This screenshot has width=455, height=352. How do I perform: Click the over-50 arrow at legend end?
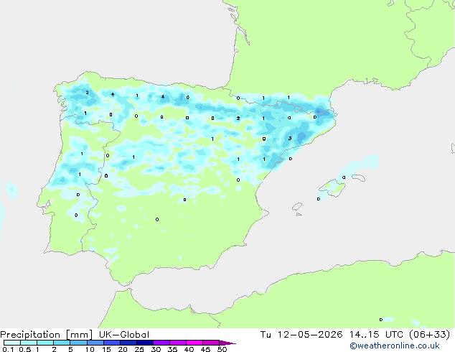227,343
